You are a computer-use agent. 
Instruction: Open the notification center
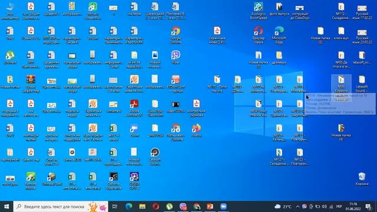[368, 207]
